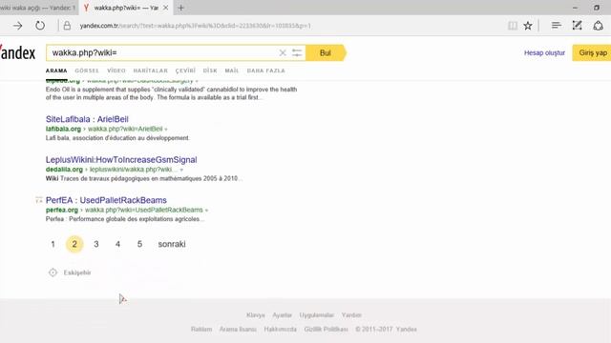Open PerfEA : UsedPalletRackBeams result
The height and width of the screenshot is (343, 611).
(x=106, y=200)
